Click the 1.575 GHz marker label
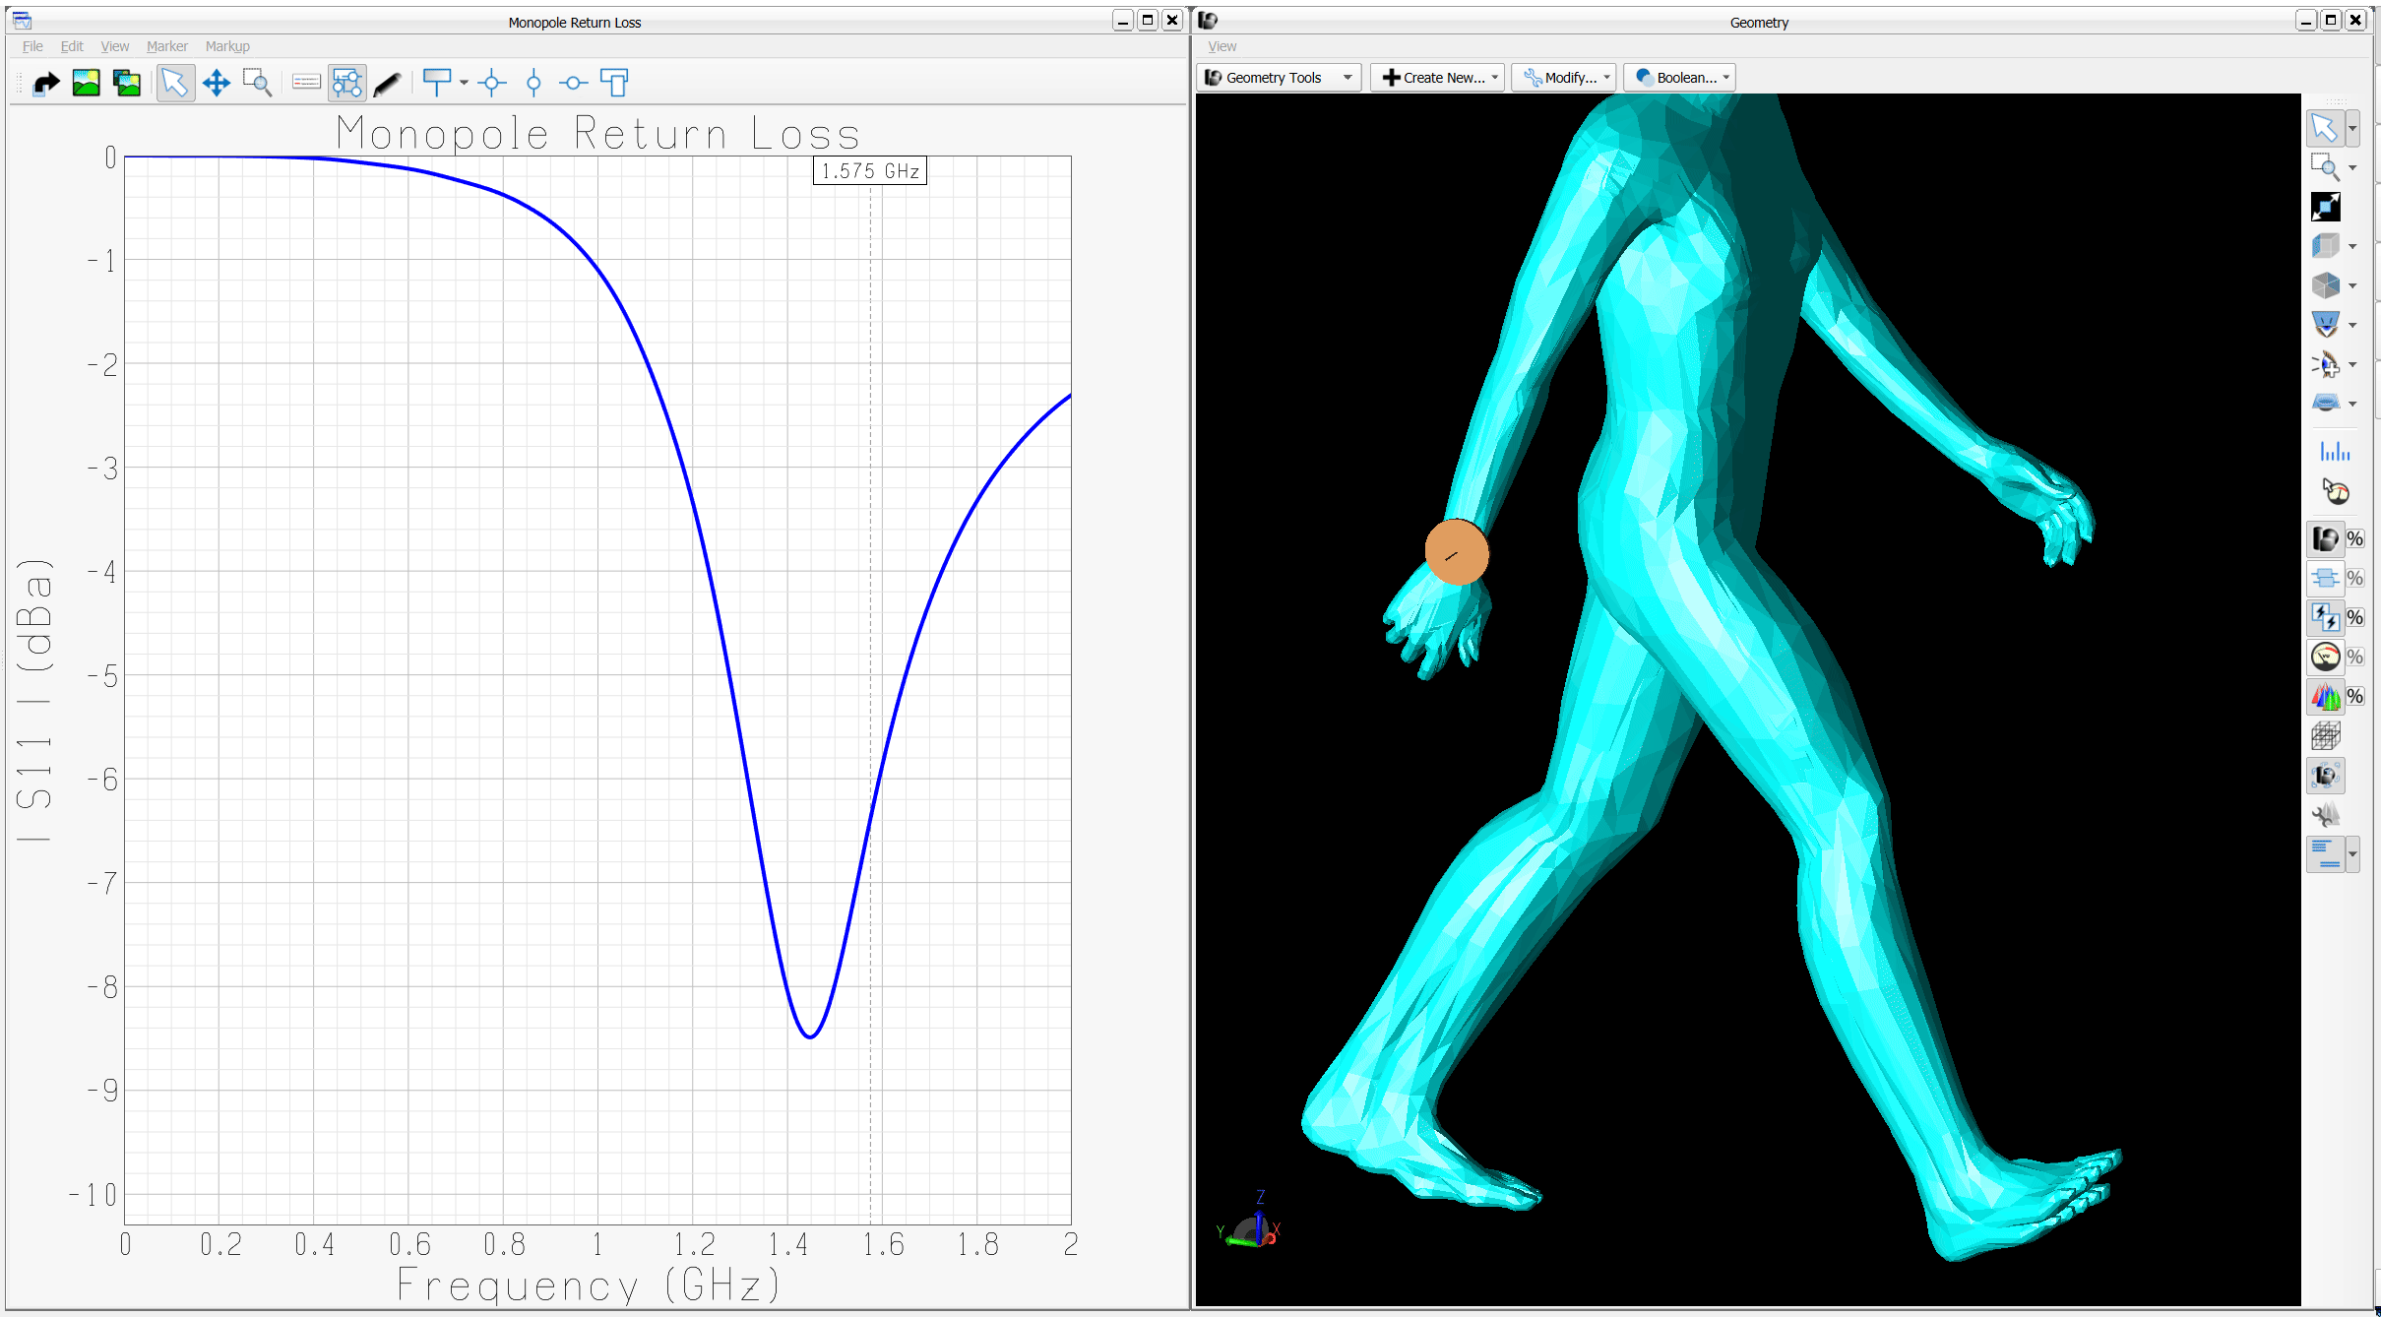2381x1317 pixels. (870, 171)
